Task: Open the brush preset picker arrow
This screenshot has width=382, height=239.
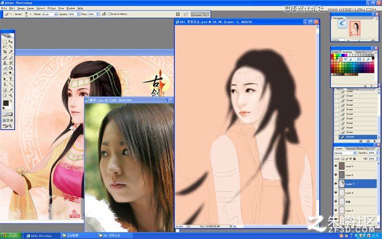Action: (30, 14)
